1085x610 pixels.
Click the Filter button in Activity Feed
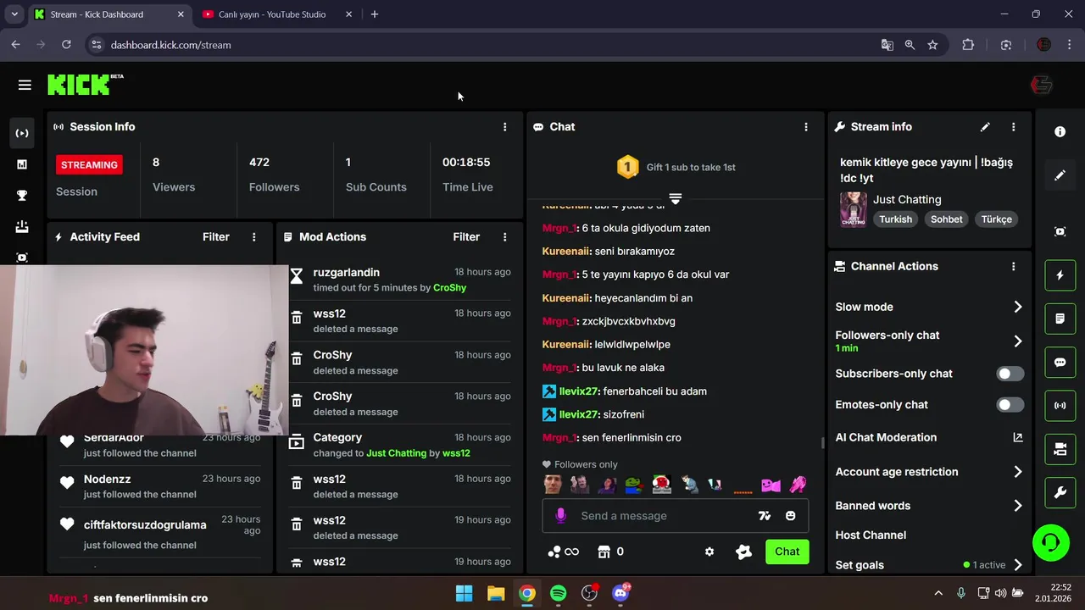[216, 237]
